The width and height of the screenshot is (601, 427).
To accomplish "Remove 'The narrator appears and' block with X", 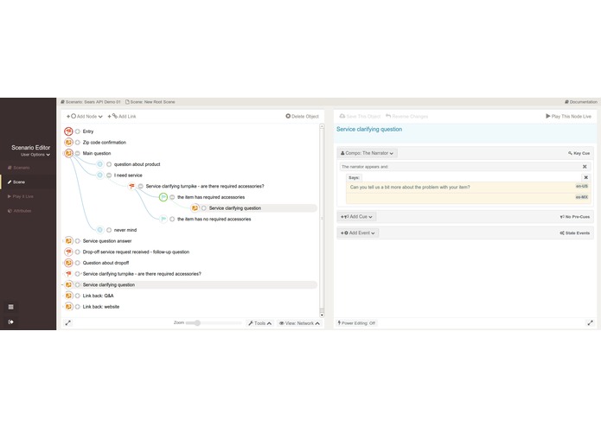I will pos(585,167).
